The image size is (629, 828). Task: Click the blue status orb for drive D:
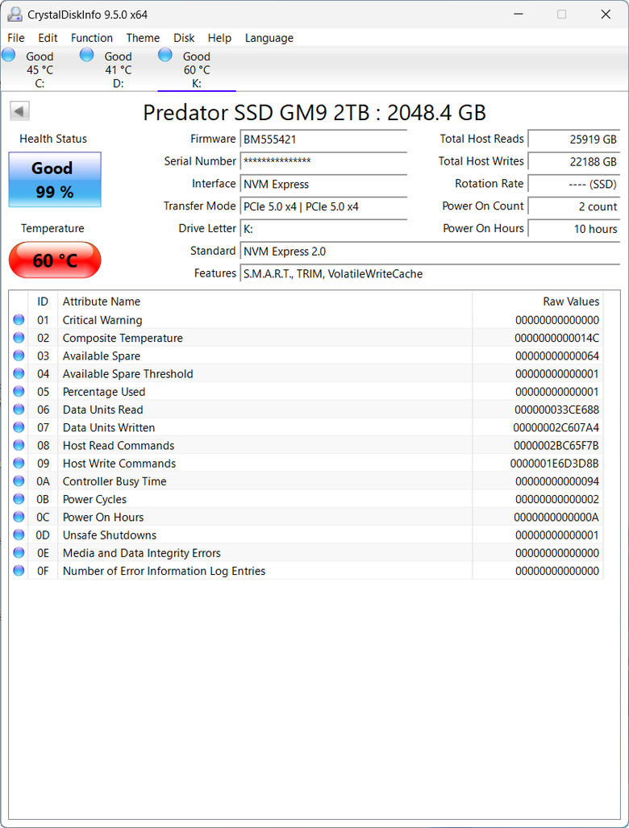click(x=86, y=54)
